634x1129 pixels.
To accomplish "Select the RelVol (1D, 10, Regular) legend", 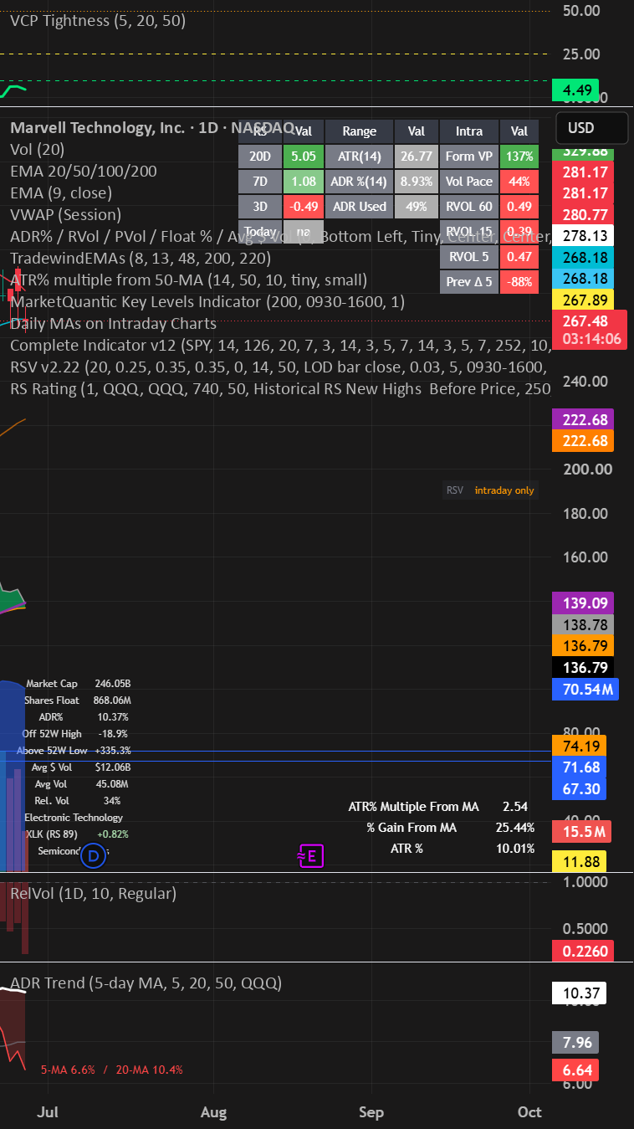I will tap(94, 893).
